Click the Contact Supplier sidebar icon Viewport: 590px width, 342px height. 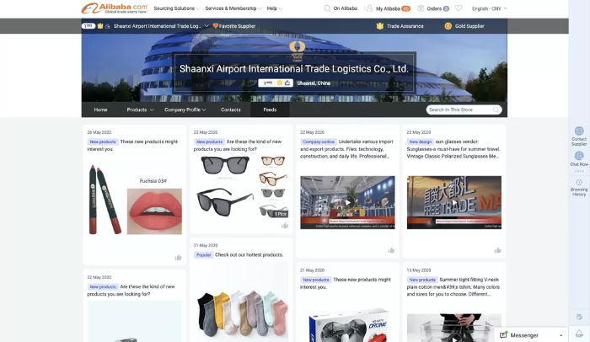[579, 131]
